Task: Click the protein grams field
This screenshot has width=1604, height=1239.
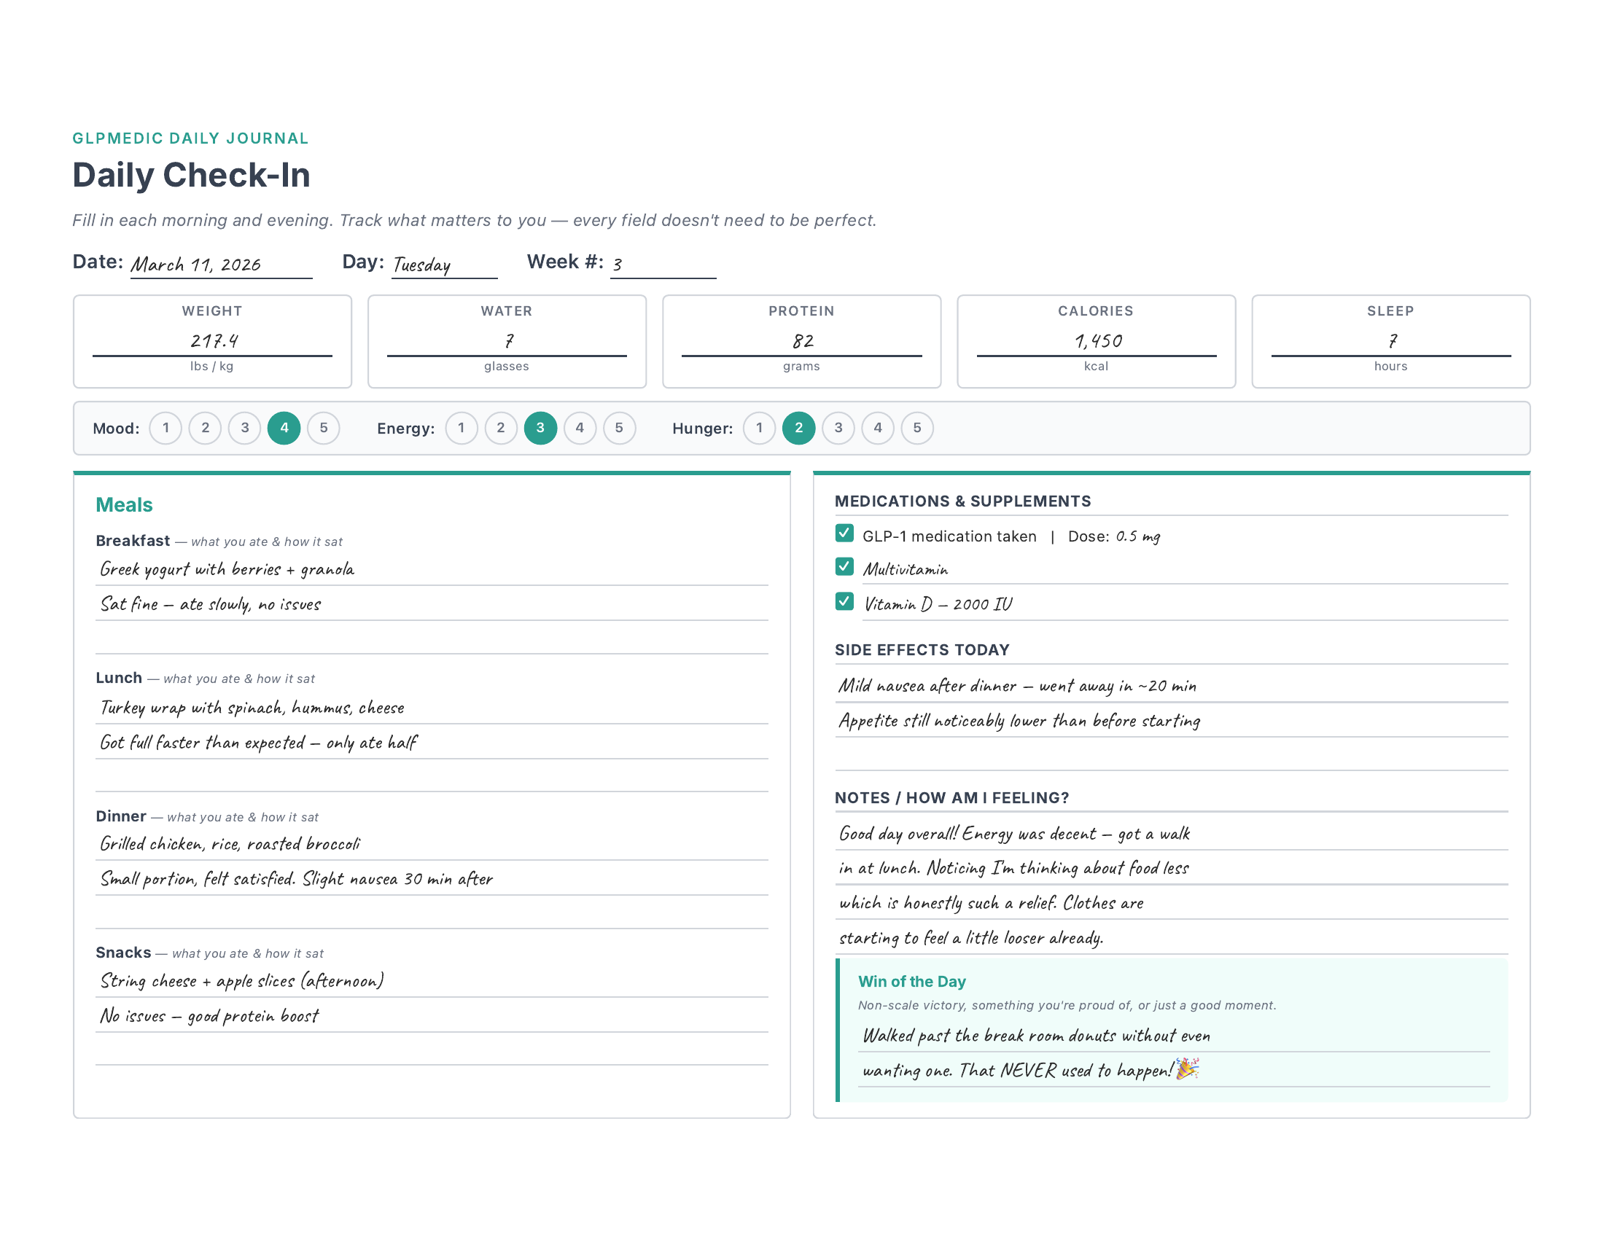Action: (801, 340)
